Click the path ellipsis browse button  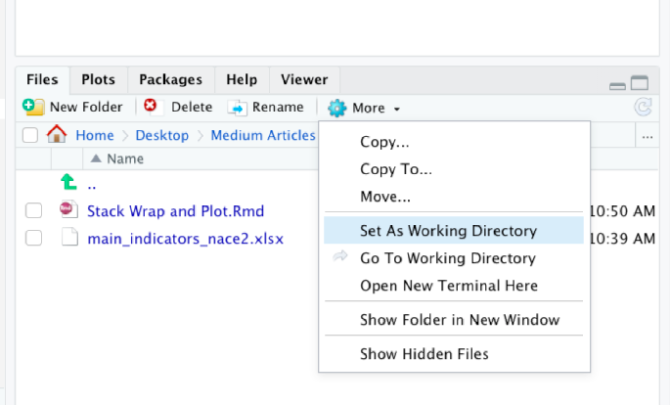[x=648, y=136]
